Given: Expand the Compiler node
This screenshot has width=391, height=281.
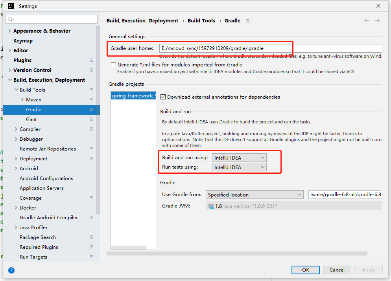Looking at the screenshot, I should pos(16,129).
